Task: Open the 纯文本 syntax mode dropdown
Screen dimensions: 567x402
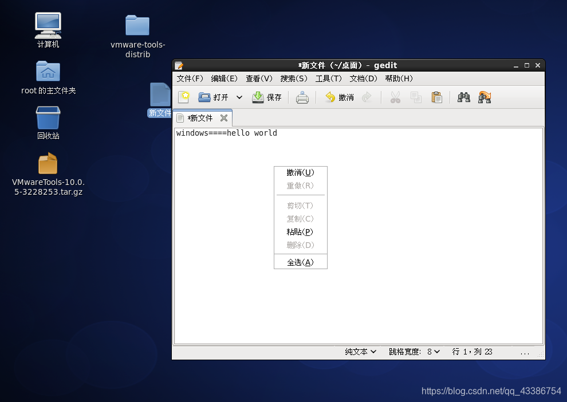Action: (360, 352)
